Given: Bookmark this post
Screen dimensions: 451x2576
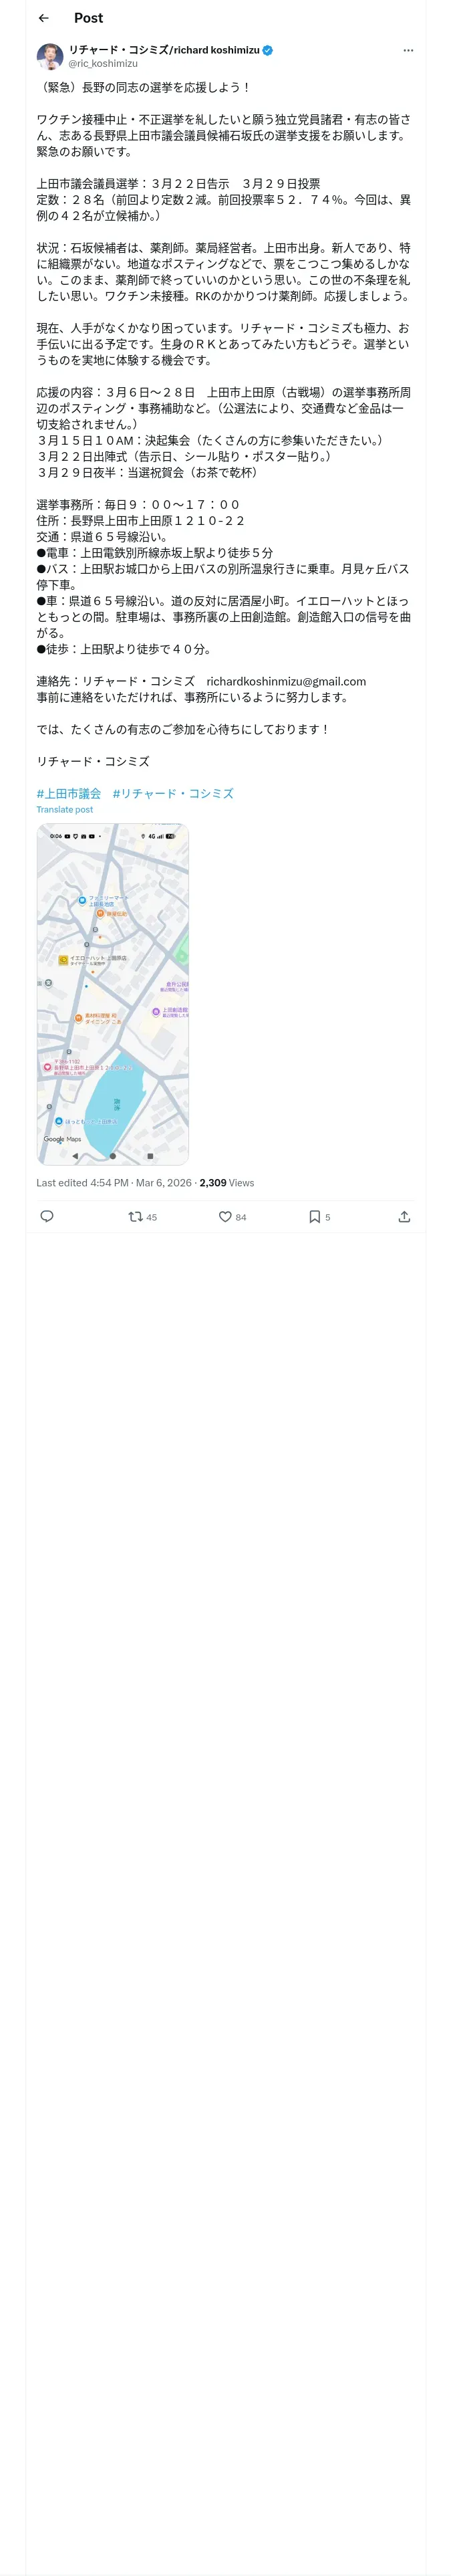Looking at the screenshot, I should tap(314, 1216).
